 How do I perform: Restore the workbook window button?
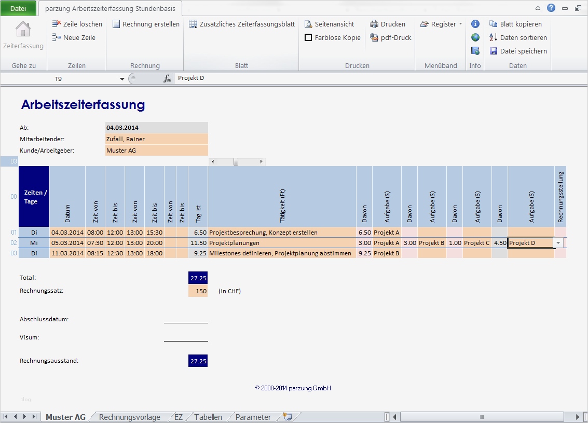click(x=578, y=8)
